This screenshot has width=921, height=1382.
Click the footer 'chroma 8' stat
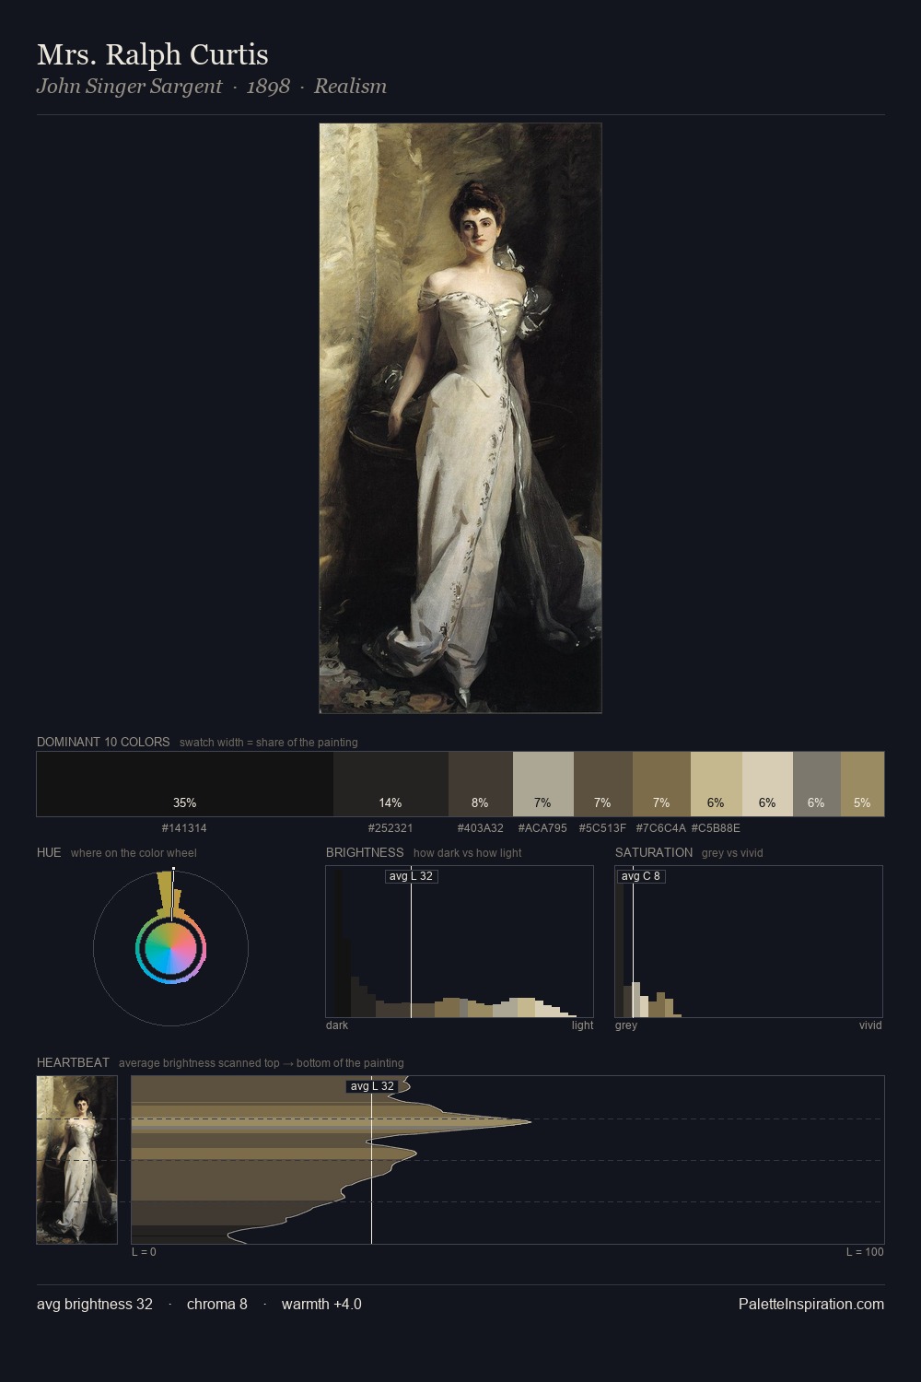coord(217,1304)
